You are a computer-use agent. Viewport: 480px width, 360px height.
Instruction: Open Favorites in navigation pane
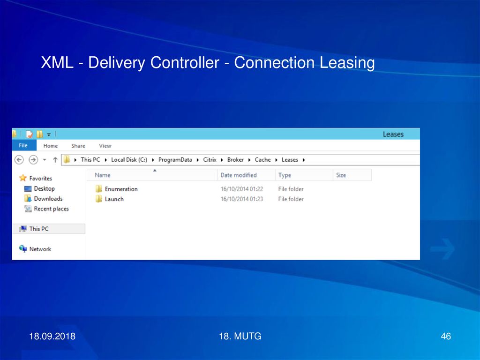click(x=41, y=179)
